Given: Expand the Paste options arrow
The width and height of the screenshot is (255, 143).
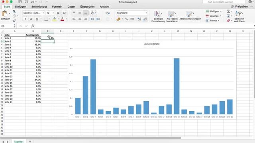Looking at the screenshot, I should coord(9,13).
